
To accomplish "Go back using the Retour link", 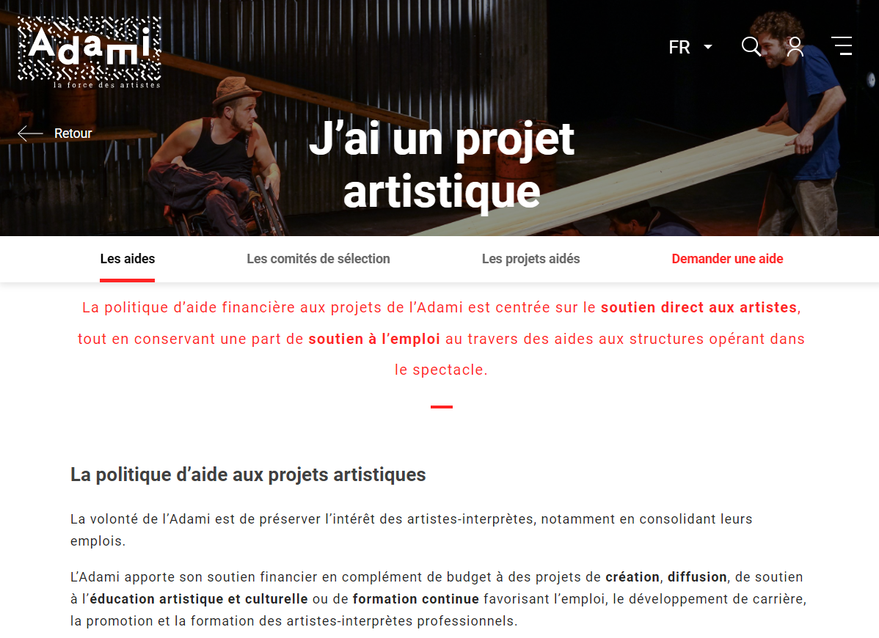I will [x=73, y=133].
